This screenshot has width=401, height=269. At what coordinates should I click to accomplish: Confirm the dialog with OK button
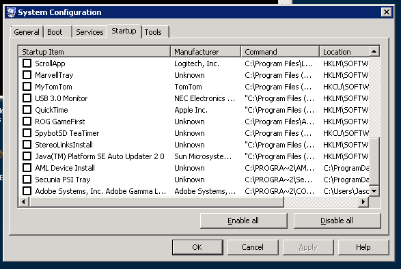[x=197, y=247]
